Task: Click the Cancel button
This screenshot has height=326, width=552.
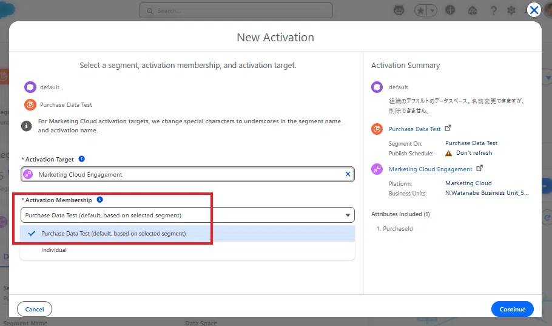Action: tap(35, 309)
